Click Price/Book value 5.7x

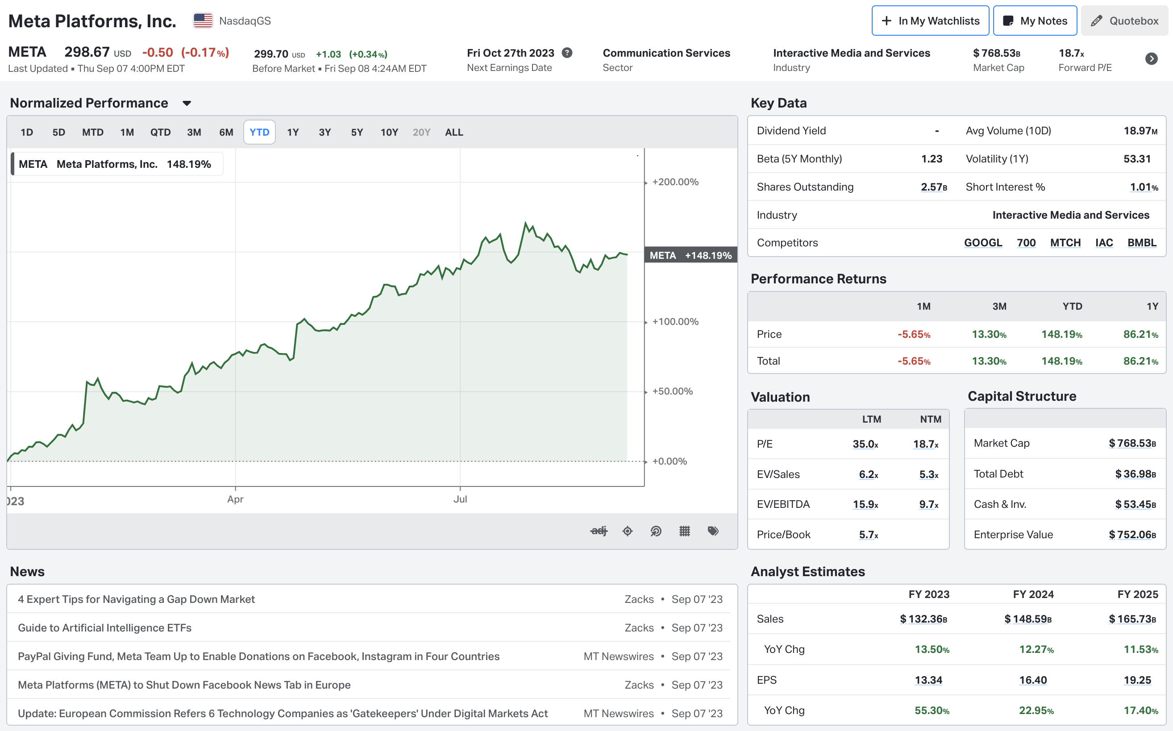click(869, 535)
